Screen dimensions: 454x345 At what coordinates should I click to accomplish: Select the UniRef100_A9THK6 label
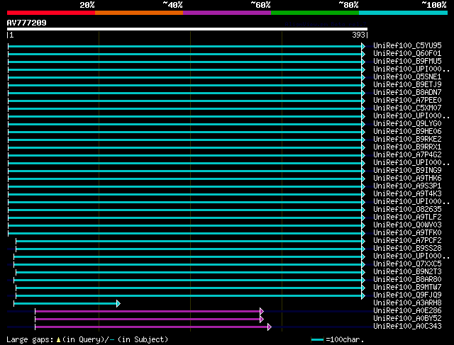pos(407,178)
